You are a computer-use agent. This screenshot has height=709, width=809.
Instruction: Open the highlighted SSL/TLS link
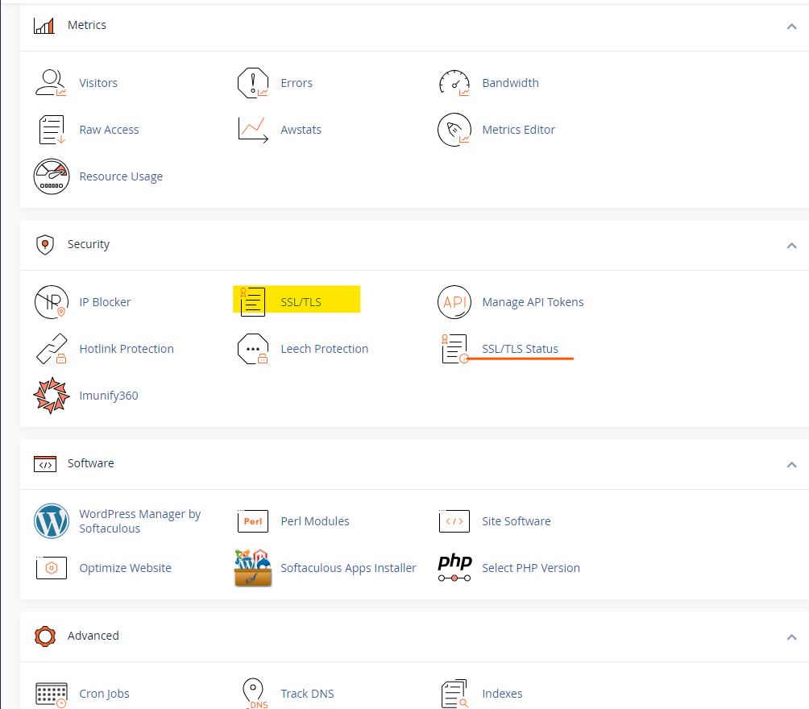click(301, 302)
